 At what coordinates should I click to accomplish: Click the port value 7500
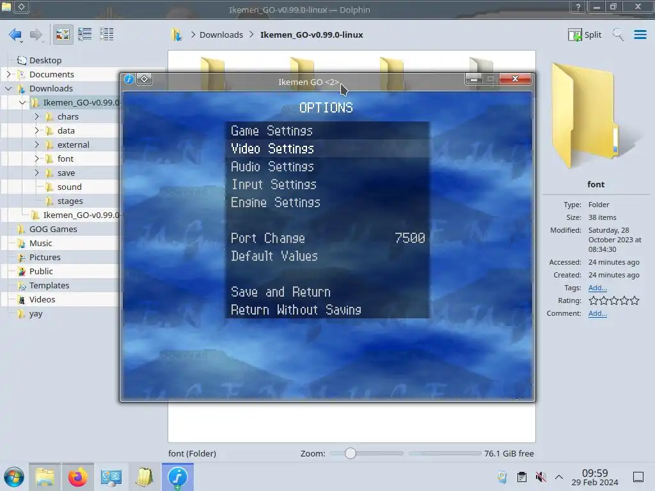[x=410, y=238]
